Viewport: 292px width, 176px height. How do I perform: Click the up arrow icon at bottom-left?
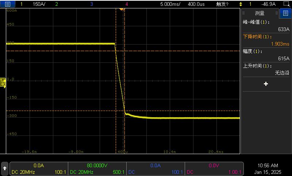click(4, 168)
